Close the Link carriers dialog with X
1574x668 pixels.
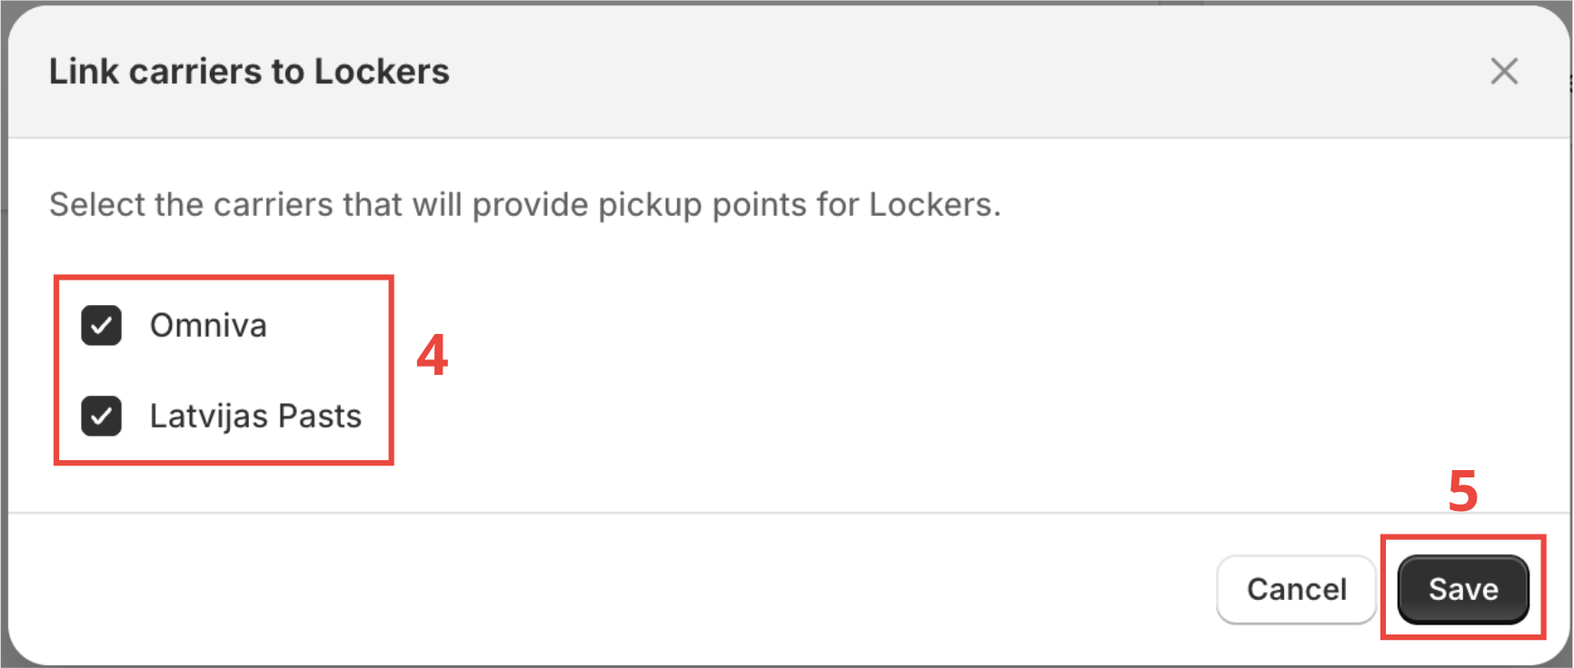click(x=1504, y=71)
